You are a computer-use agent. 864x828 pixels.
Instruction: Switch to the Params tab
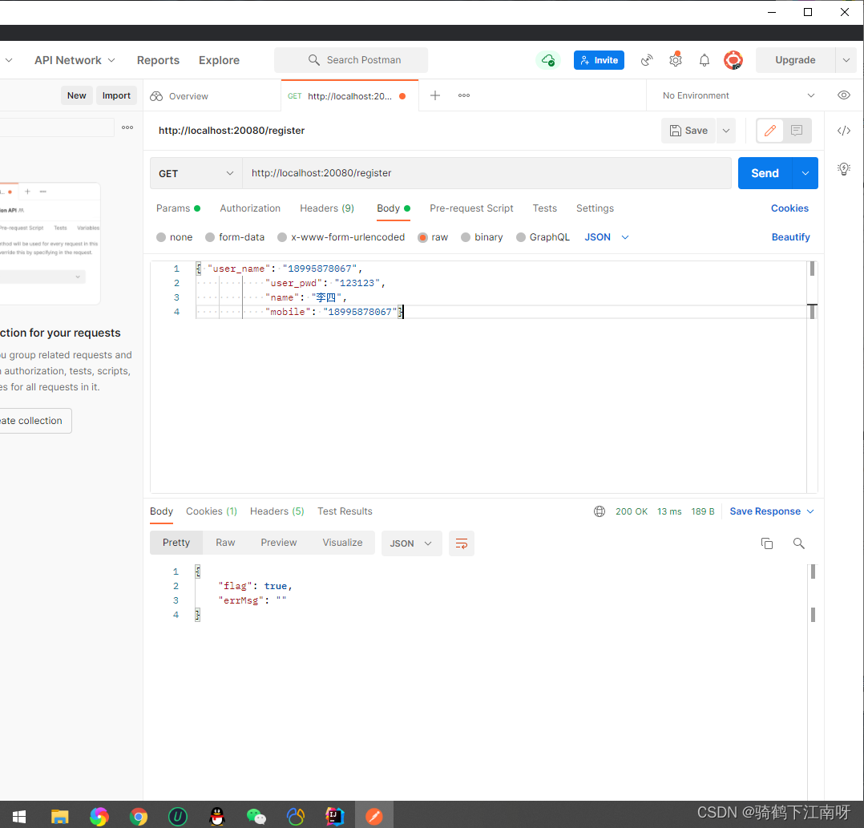178,208
